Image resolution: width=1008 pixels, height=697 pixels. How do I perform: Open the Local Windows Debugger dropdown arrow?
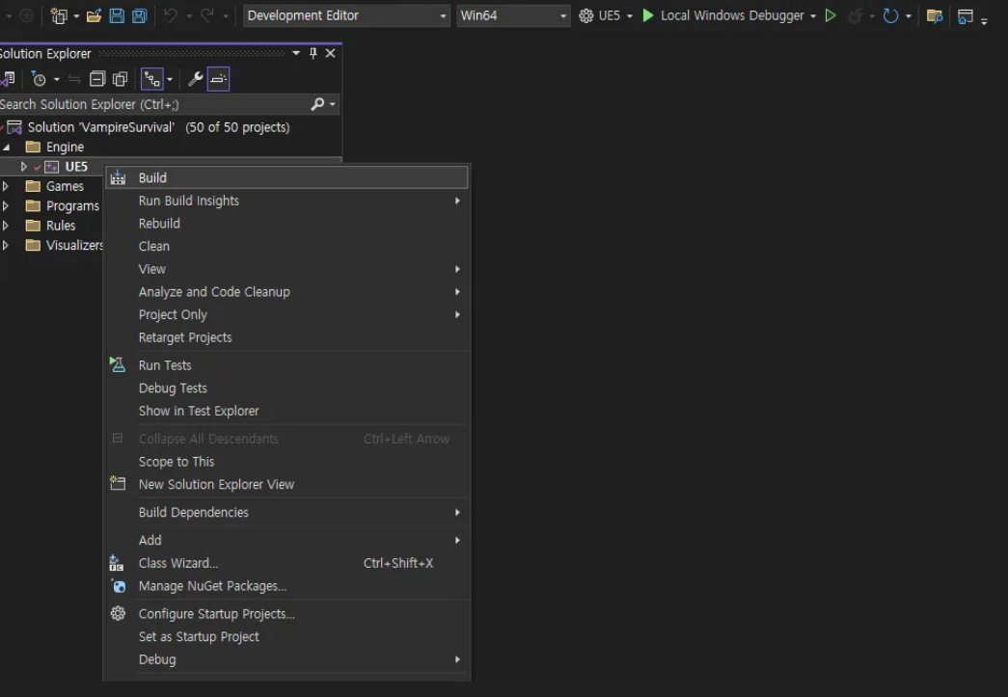(x=813, y=16)
